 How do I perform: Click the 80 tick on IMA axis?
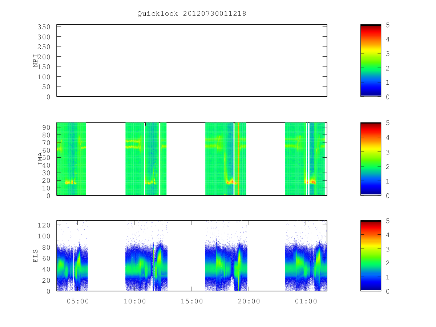pyautogui.click(x=47, y=135)
